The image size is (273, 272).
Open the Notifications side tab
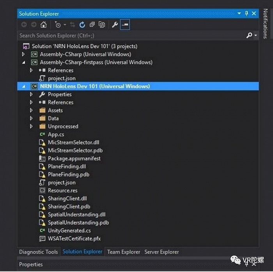pos(265,24)
